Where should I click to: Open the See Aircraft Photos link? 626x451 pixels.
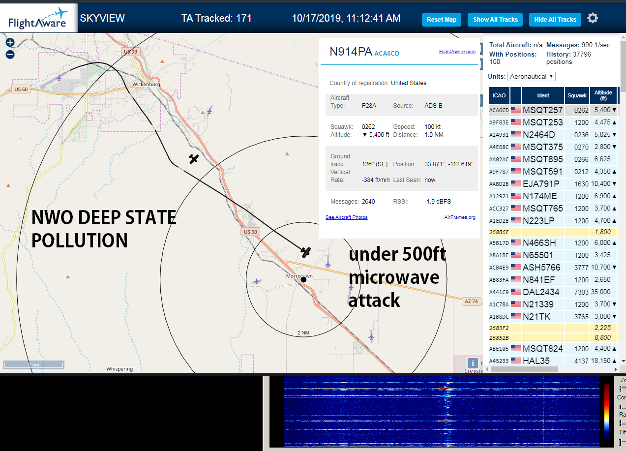[346, 217]
